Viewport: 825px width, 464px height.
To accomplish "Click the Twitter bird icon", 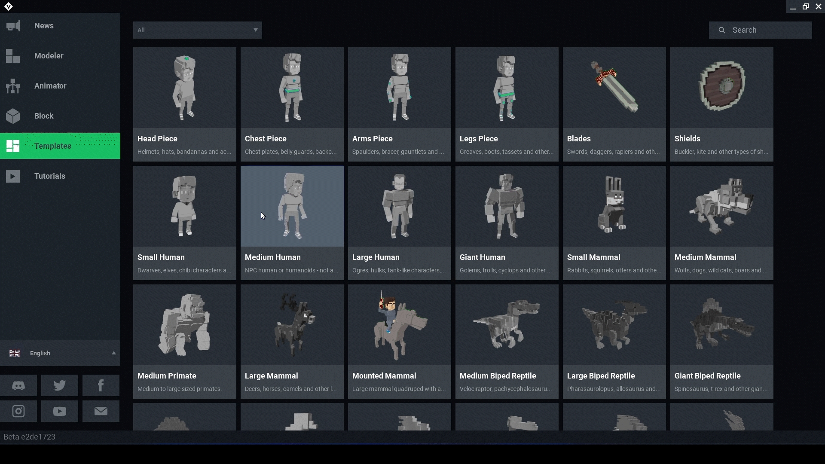I will point(59,385).
